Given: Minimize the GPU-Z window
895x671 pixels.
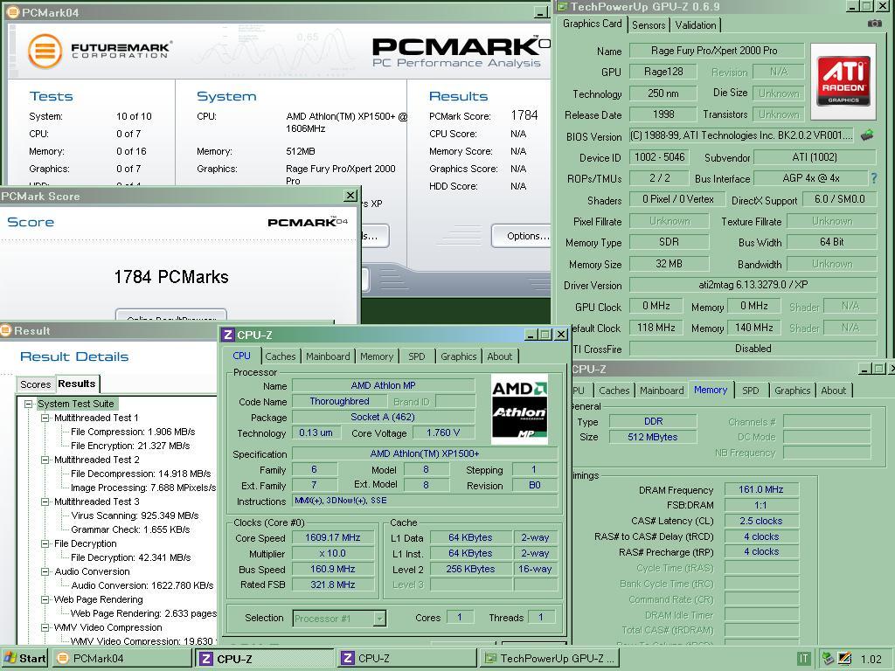Looking at the screenshot, I should pos(852,6).
